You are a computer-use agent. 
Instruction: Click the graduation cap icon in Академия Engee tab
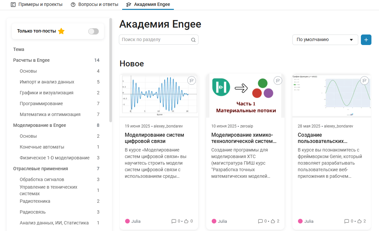point(129,5)
